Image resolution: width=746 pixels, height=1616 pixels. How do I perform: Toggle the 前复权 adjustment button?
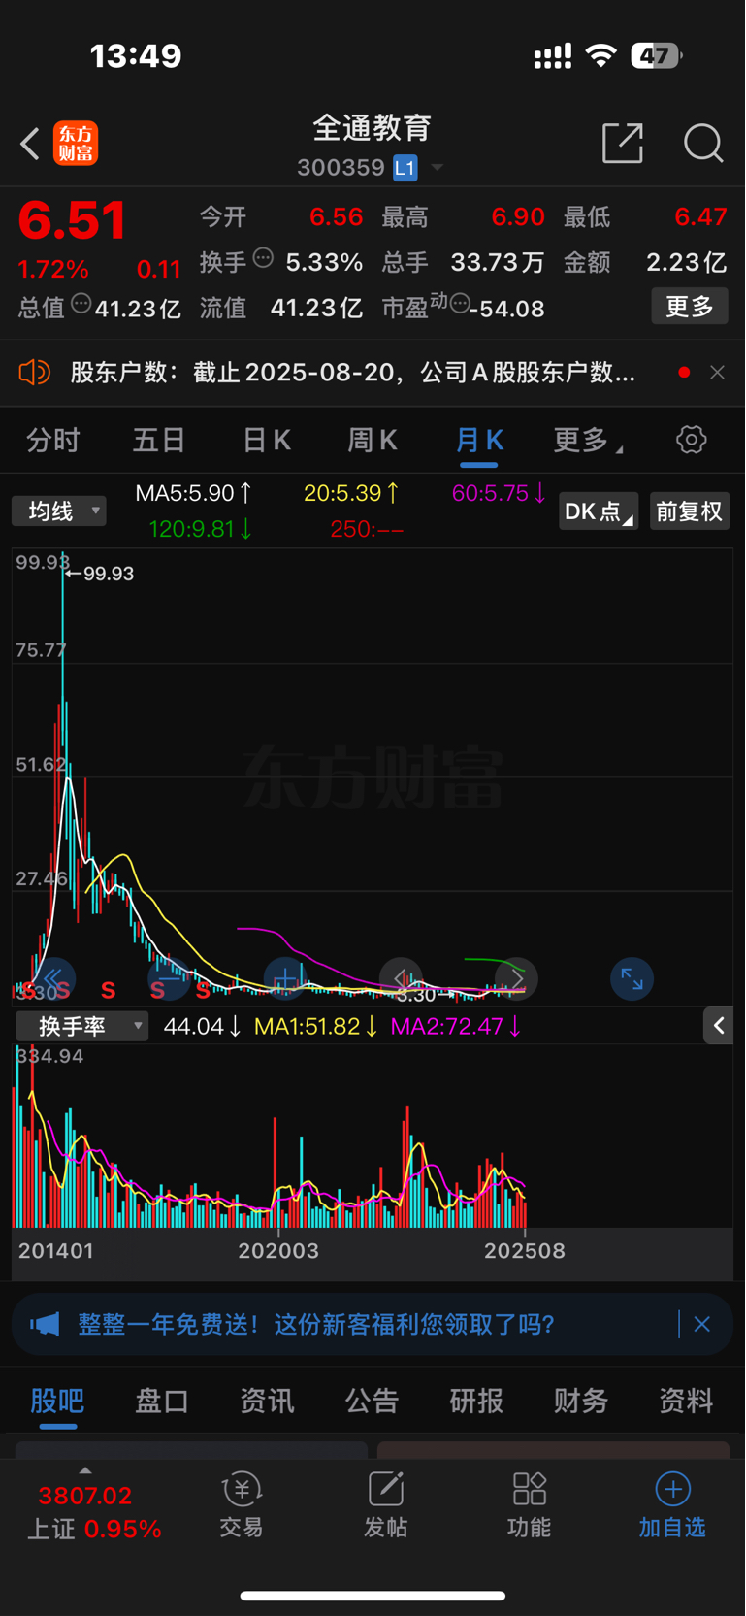click(x=690, y=511)
